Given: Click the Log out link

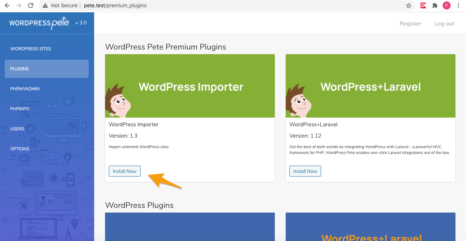Looking at the screenshot, I should pos(444,24).
